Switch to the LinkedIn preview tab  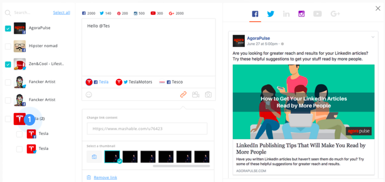[x=286, y=14]
